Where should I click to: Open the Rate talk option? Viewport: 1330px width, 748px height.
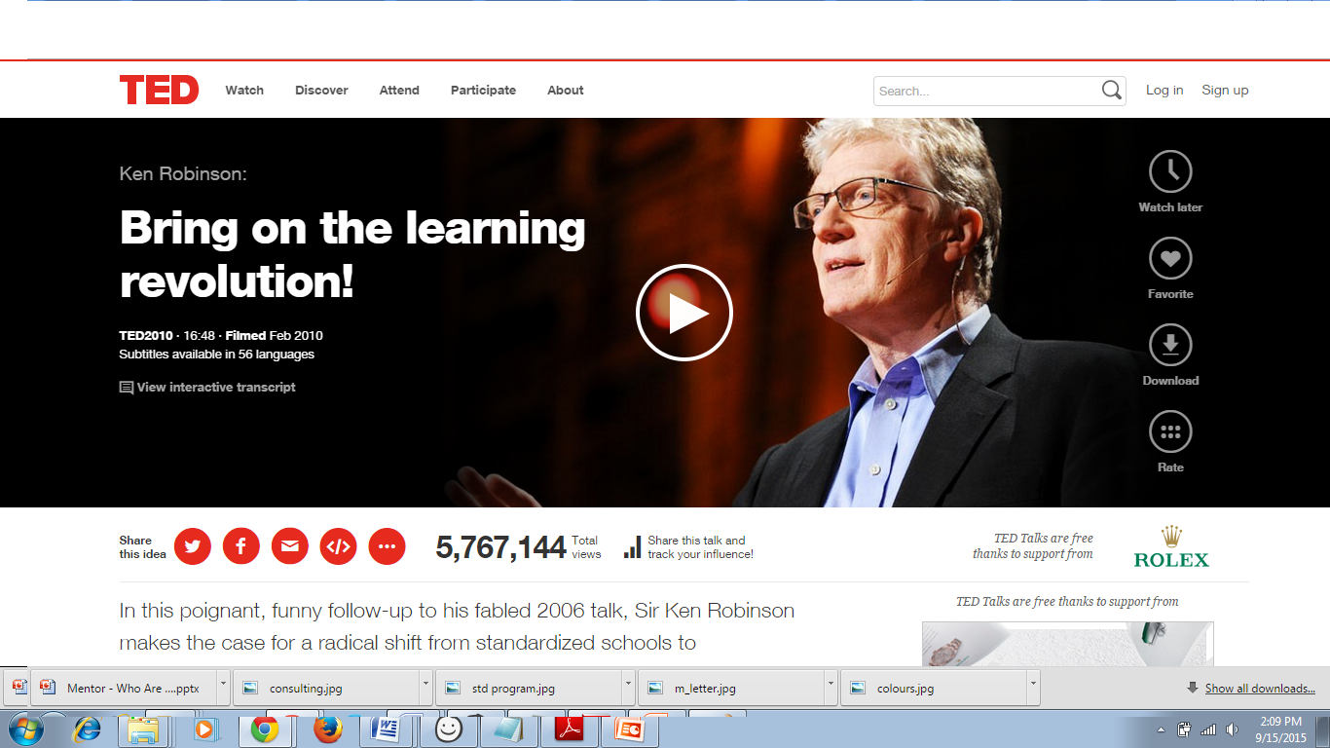coord(1170,441)
